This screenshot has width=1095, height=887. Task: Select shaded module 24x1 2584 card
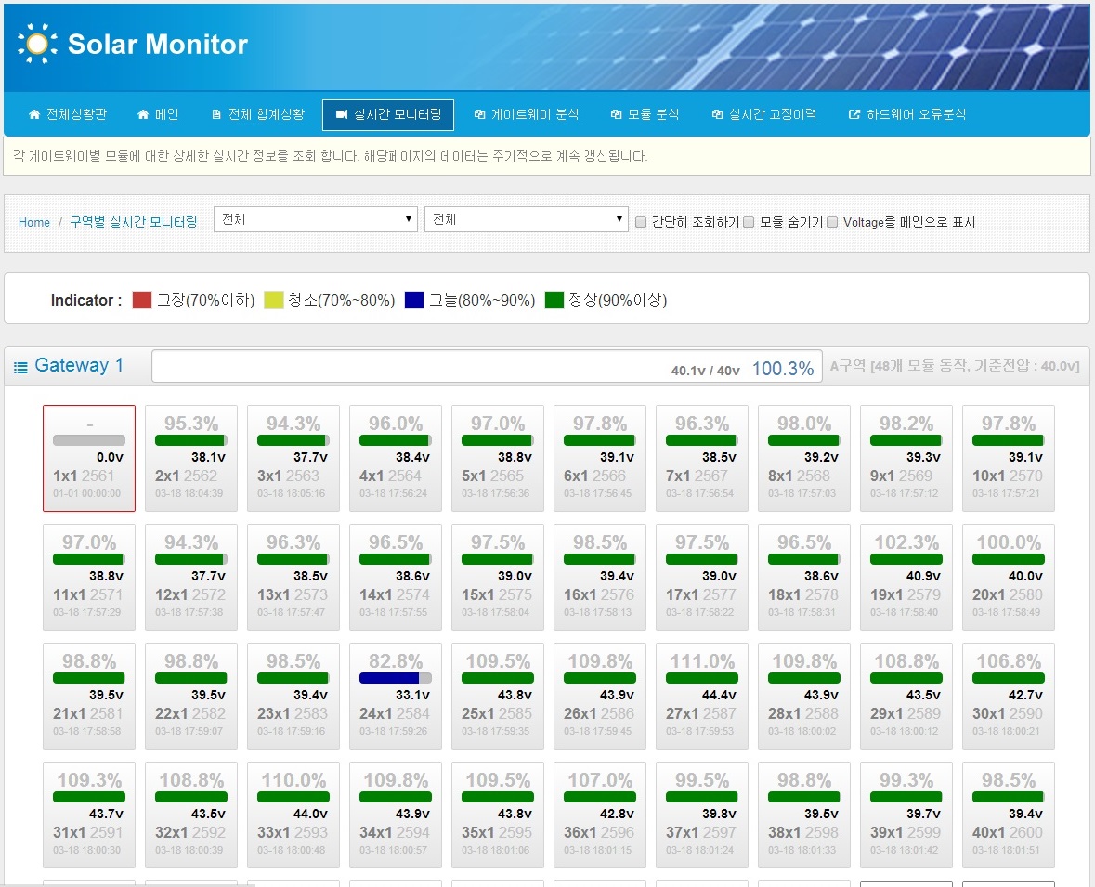396,697
